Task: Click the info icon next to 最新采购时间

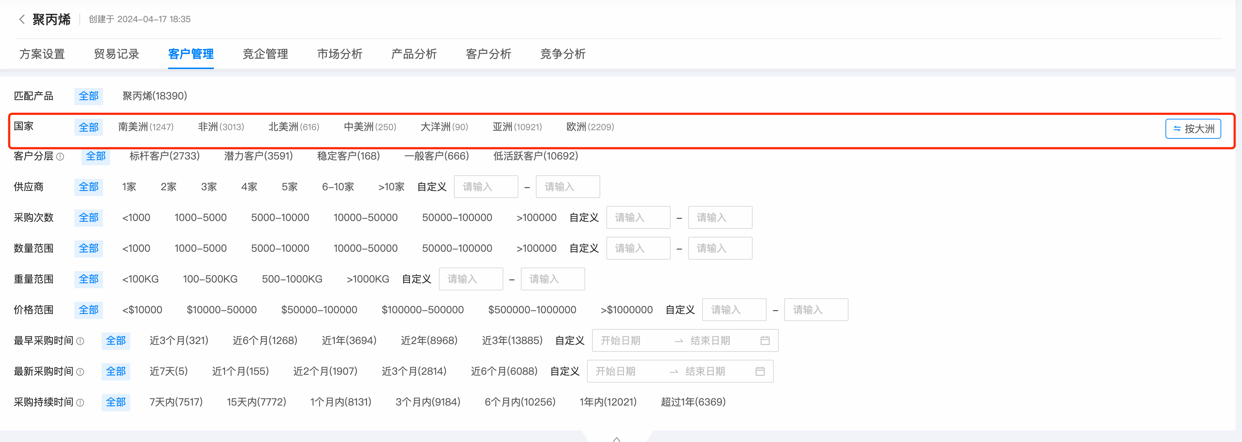Action: point(81,372)
